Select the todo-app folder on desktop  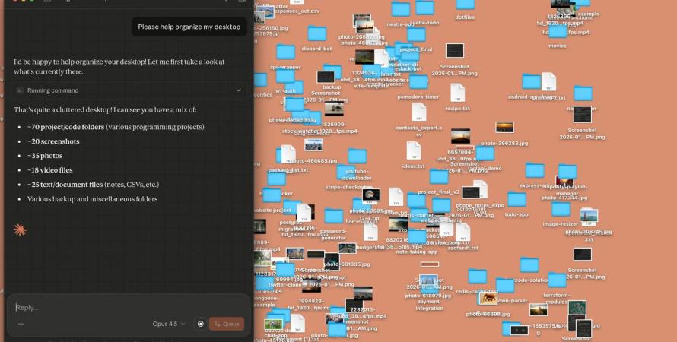coord(516,200)
